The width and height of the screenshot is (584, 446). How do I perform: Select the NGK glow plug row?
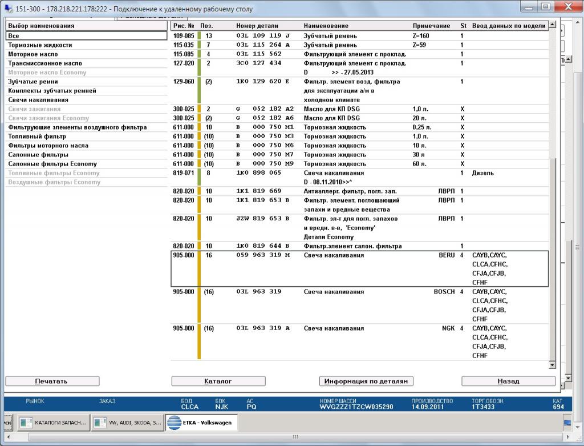click(x=360, y=342)
